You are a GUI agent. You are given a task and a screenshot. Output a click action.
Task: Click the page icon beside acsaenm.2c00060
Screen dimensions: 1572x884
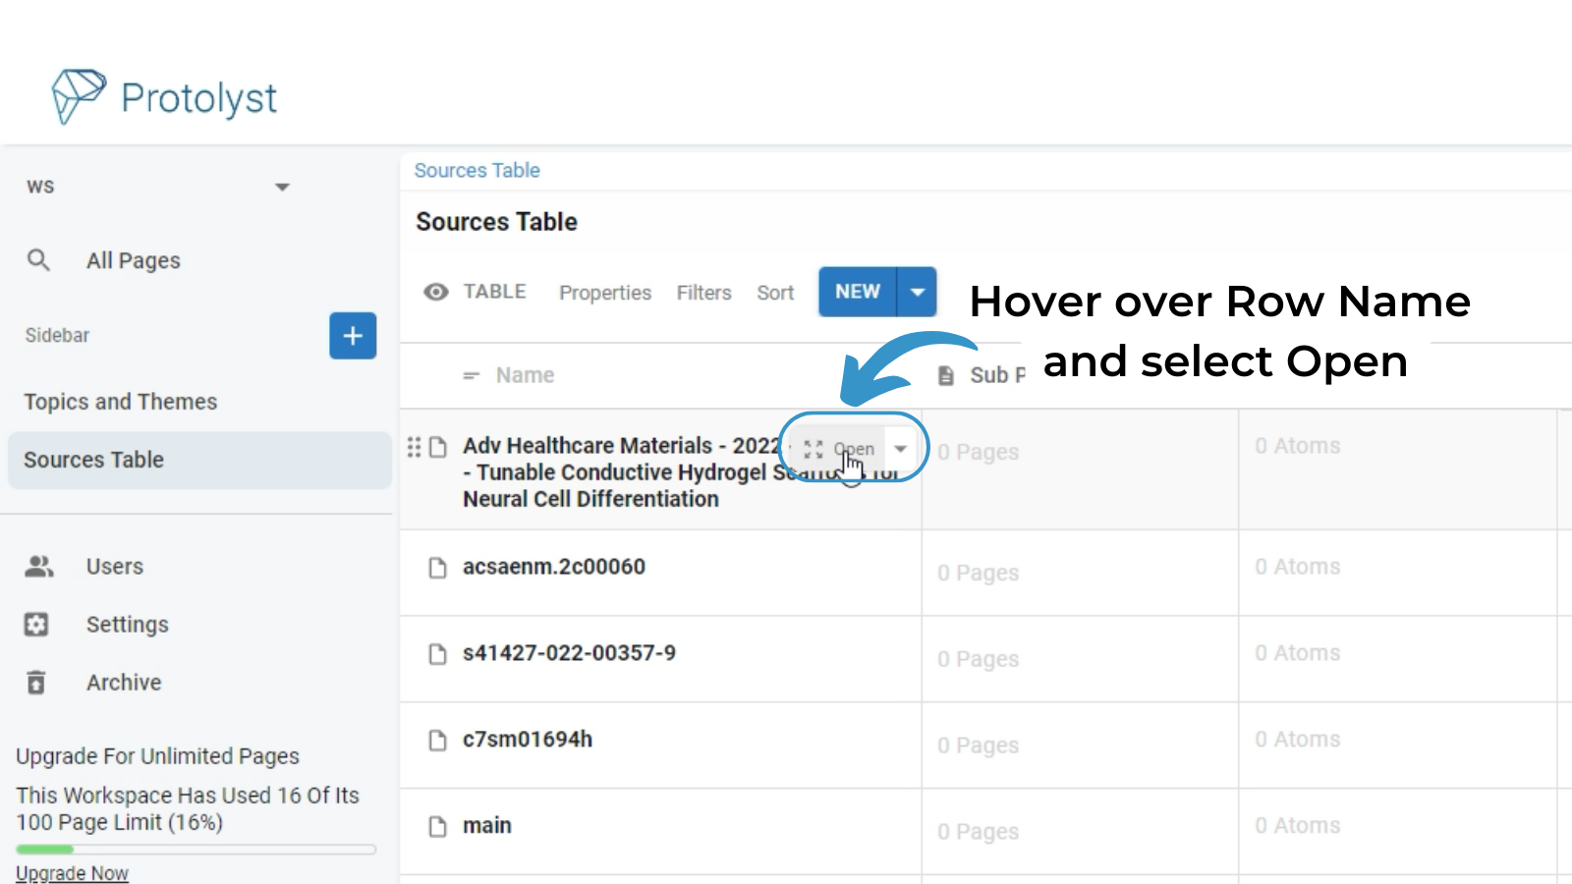(438, 569)
